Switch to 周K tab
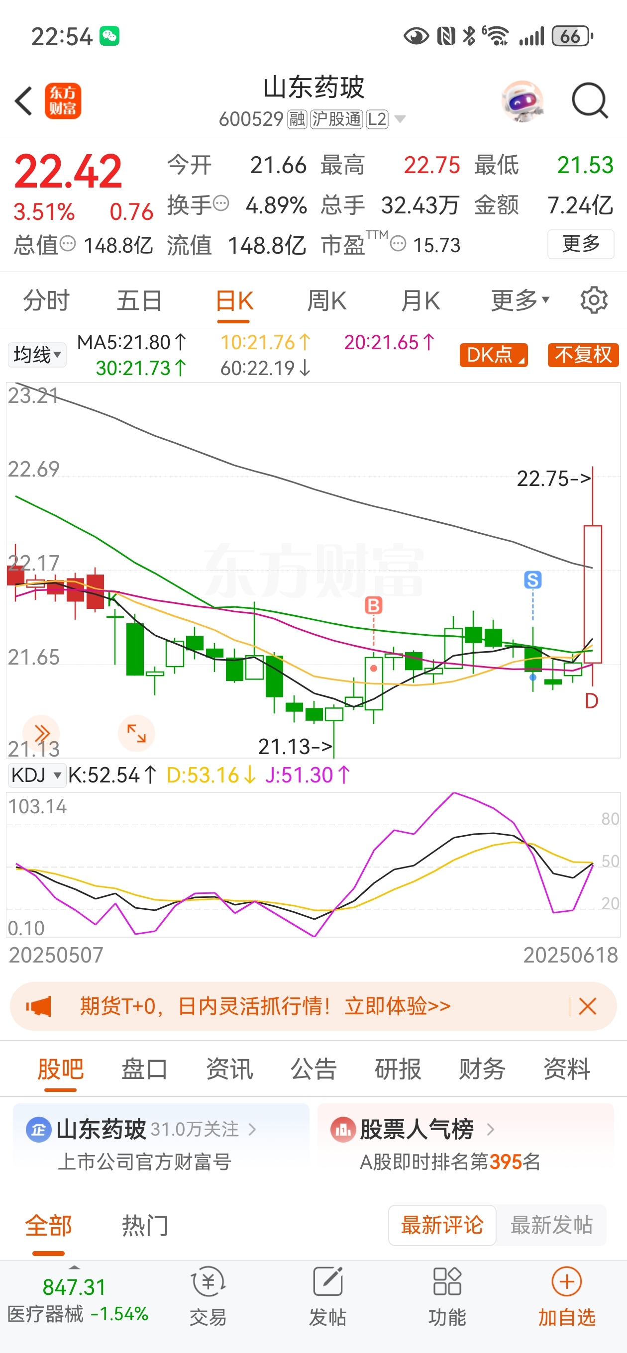This screenshot has height=1353, width=627. point(326,301)
